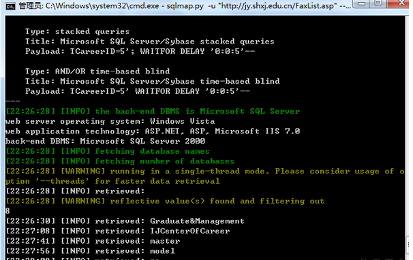Viewport: 413px width, 260px height.
Task: Click 'the back-end DBMS is Microsoft SQL Server' line
Action: 153,112
